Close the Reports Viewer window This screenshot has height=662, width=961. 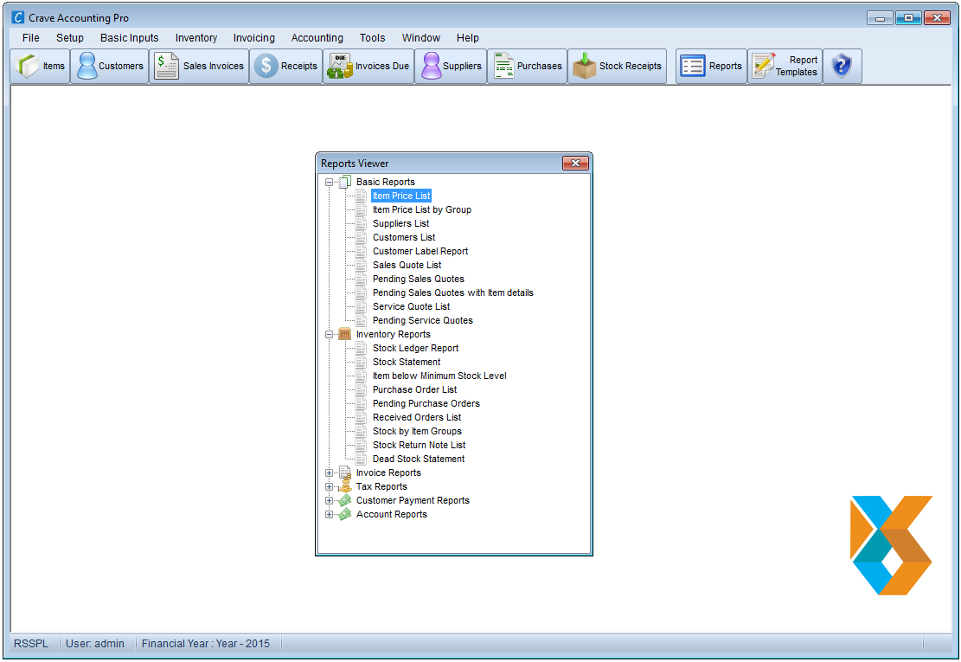click(575, 163)
